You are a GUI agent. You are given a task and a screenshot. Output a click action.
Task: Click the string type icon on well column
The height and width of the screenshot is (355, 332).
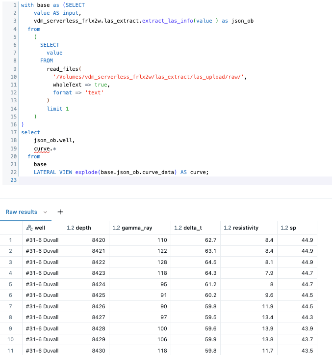click(x=29, y=228)
